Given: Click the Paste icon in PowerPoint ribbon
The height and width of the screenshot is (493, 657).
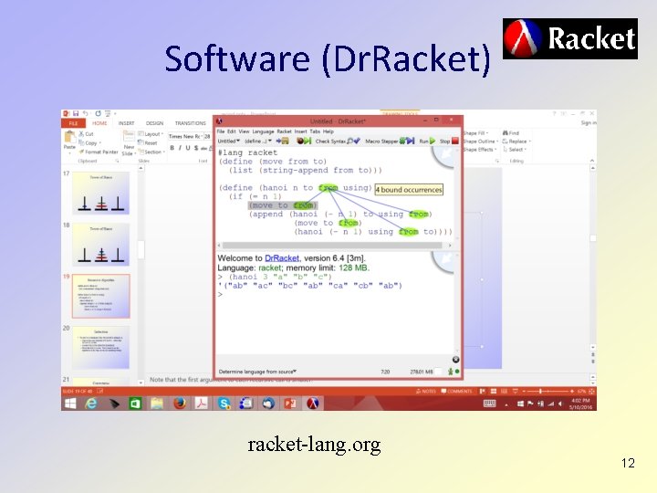Looking at the screenshot, I should pos(69,137).
